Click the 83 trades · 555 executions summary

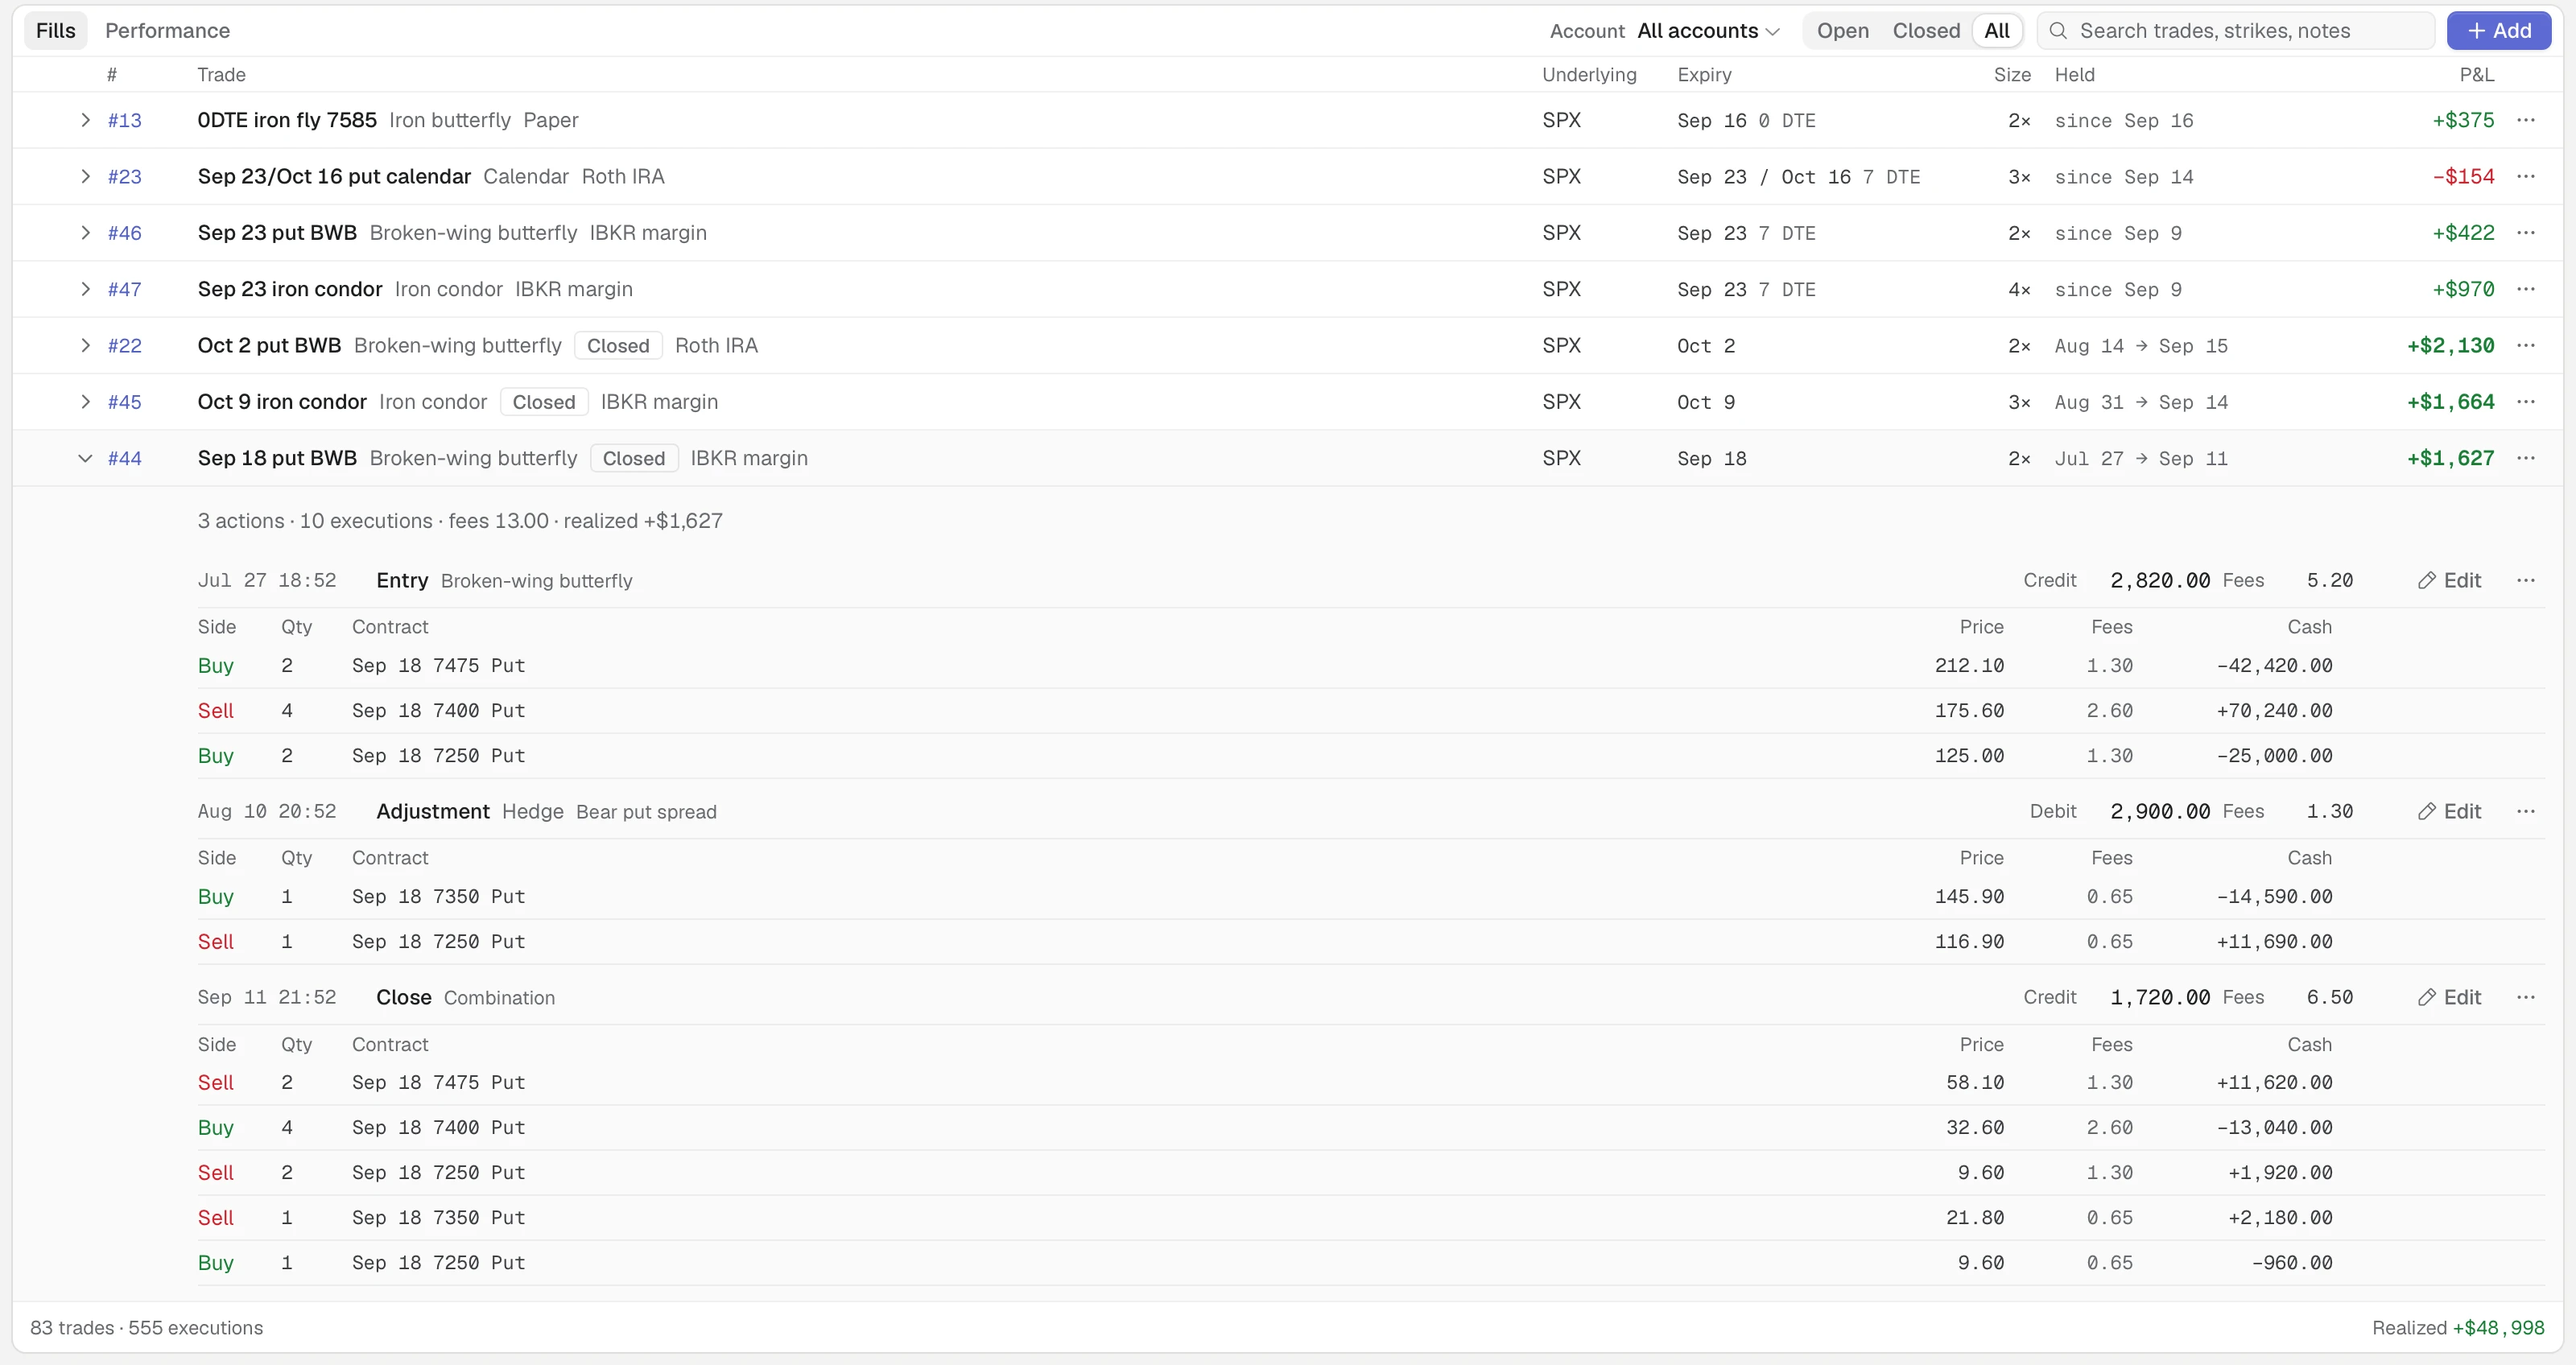click(147, 1327)
